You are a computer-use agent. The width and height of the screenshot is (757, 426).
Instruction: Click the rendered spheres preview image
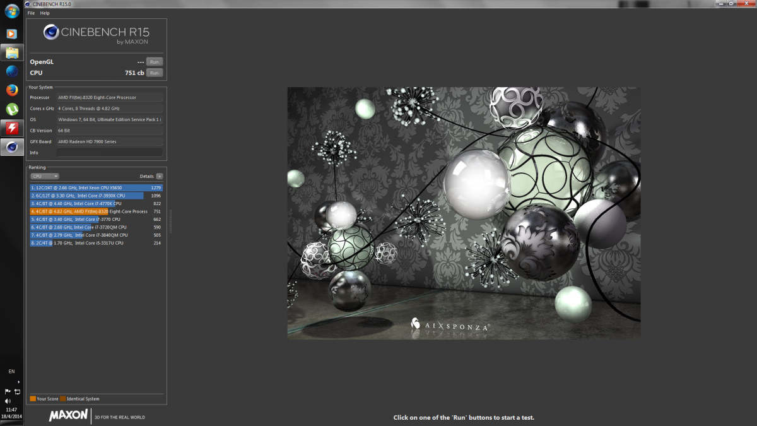point(464,213)
